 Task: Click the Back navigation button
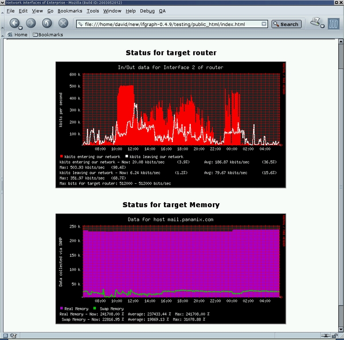14,23
